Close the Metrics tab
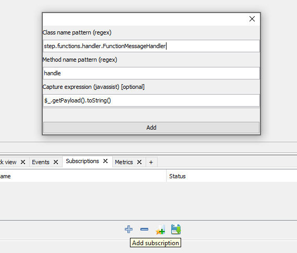 tap(139, 162)
